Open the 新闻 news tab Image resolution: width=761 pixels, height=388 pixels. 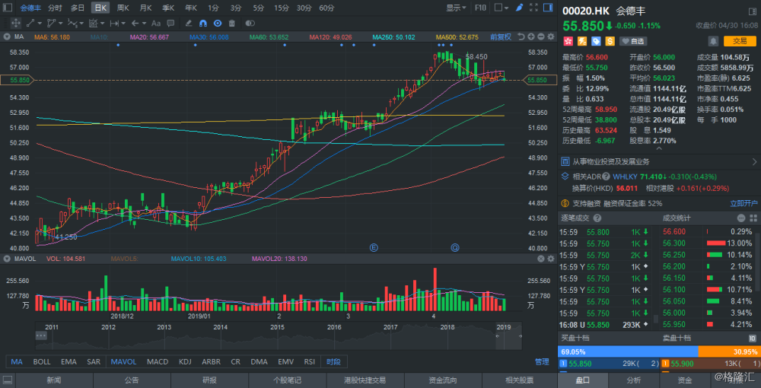click(x=54, y=380)
